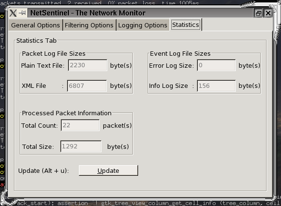Click the Info Log Size field
Viewport: 281px width, 206px height.
217,86
